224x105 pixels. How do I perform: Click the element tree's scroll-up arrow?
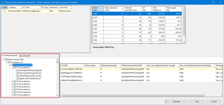pos(57,59)
